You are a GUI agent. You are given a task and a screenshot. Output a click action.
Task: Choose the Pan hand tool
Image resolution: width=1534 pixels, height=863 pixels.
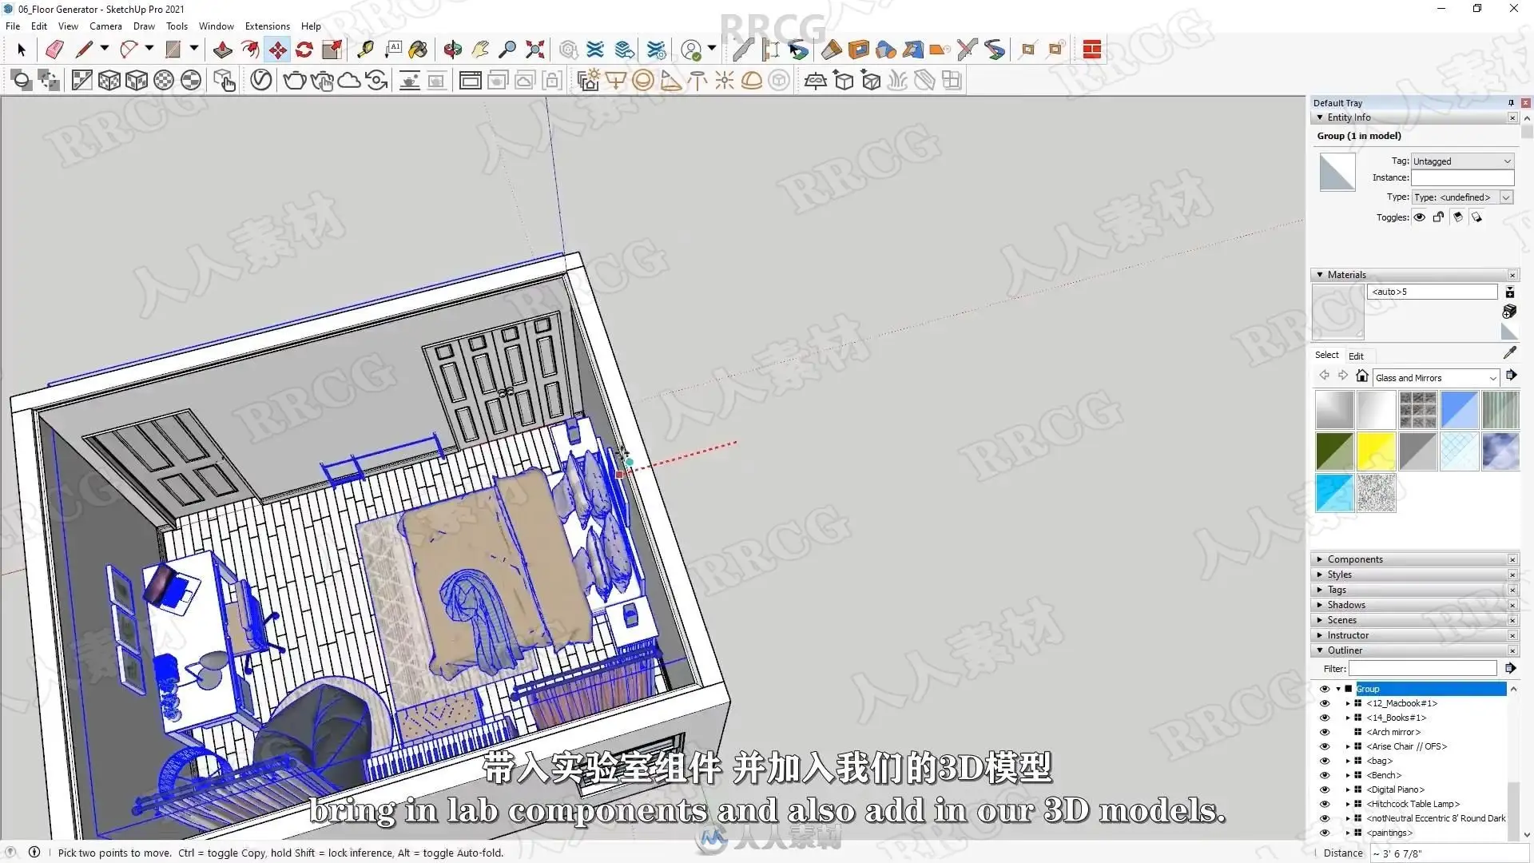pyautogui.click(x=480, y=50)
